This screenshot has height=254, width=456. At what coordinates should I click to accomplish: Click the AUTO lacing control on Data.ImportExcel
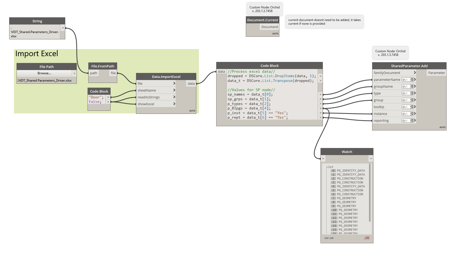tap(192, 111)
